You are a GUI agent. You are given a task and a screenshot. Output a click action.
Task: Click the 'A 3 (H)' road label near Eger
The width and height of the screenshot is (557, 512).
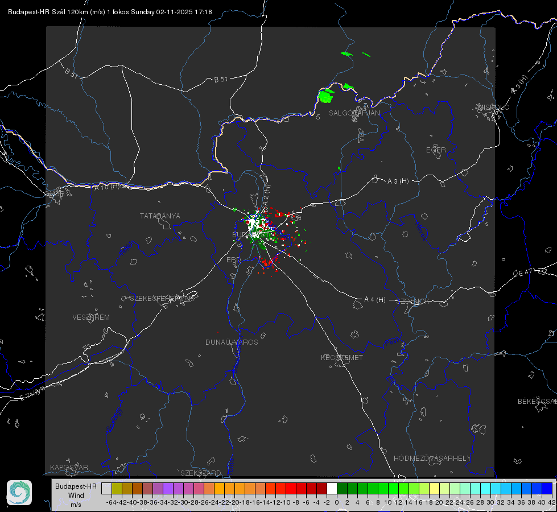[398, 181]
